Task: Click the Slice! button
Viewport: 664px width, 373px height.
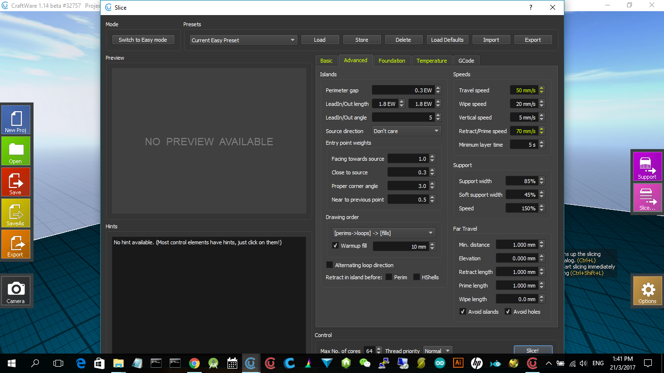Action: 533,351
